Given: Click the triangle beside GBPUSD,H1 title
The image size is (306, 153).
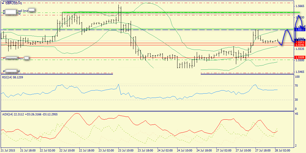Looking at the screenshot, I should 2,3.
